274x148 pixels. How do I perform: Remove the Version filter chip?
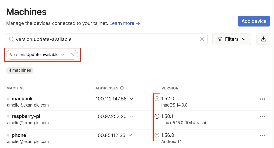click(x=73, y=55)
